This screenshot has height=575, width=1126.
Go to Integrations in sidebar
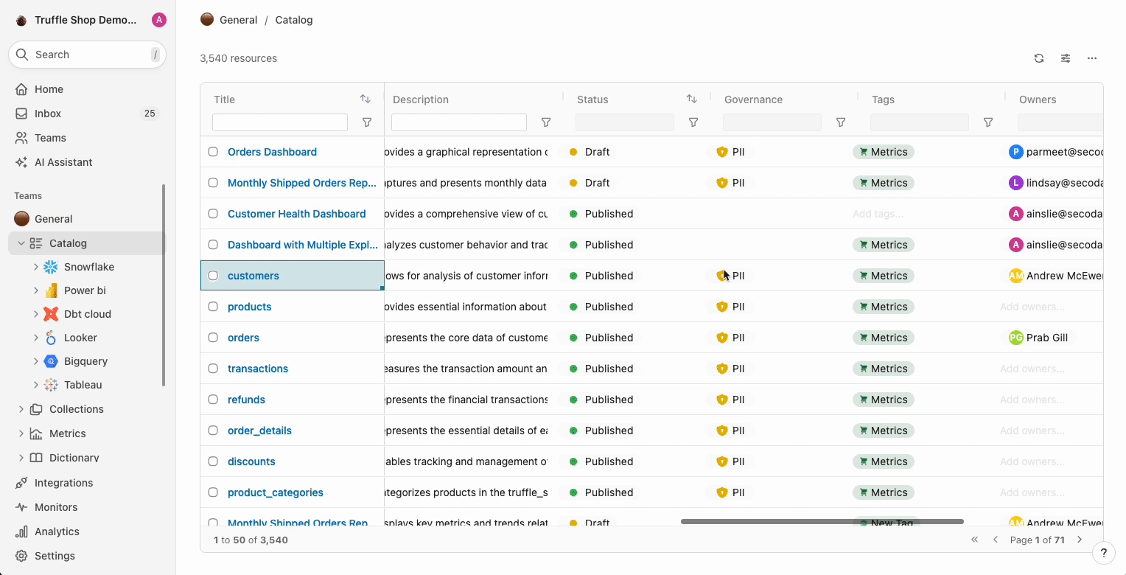pos(63,483)
